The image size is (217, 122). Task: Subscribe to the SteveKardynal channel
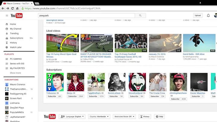(134, 96)
